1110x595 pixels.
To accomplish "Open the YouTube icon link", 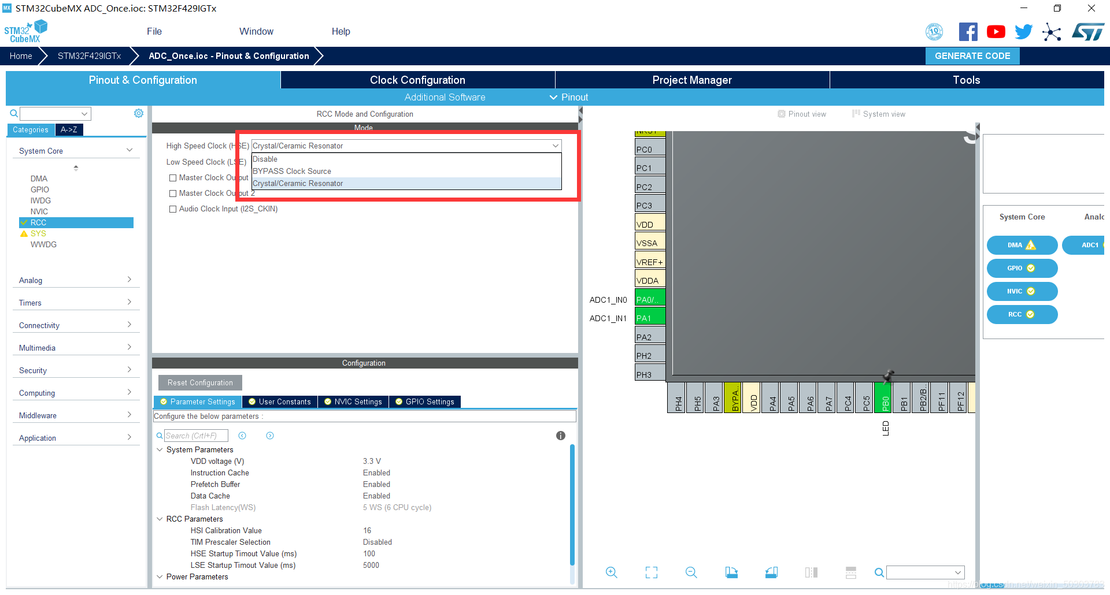I will point(996,32).
